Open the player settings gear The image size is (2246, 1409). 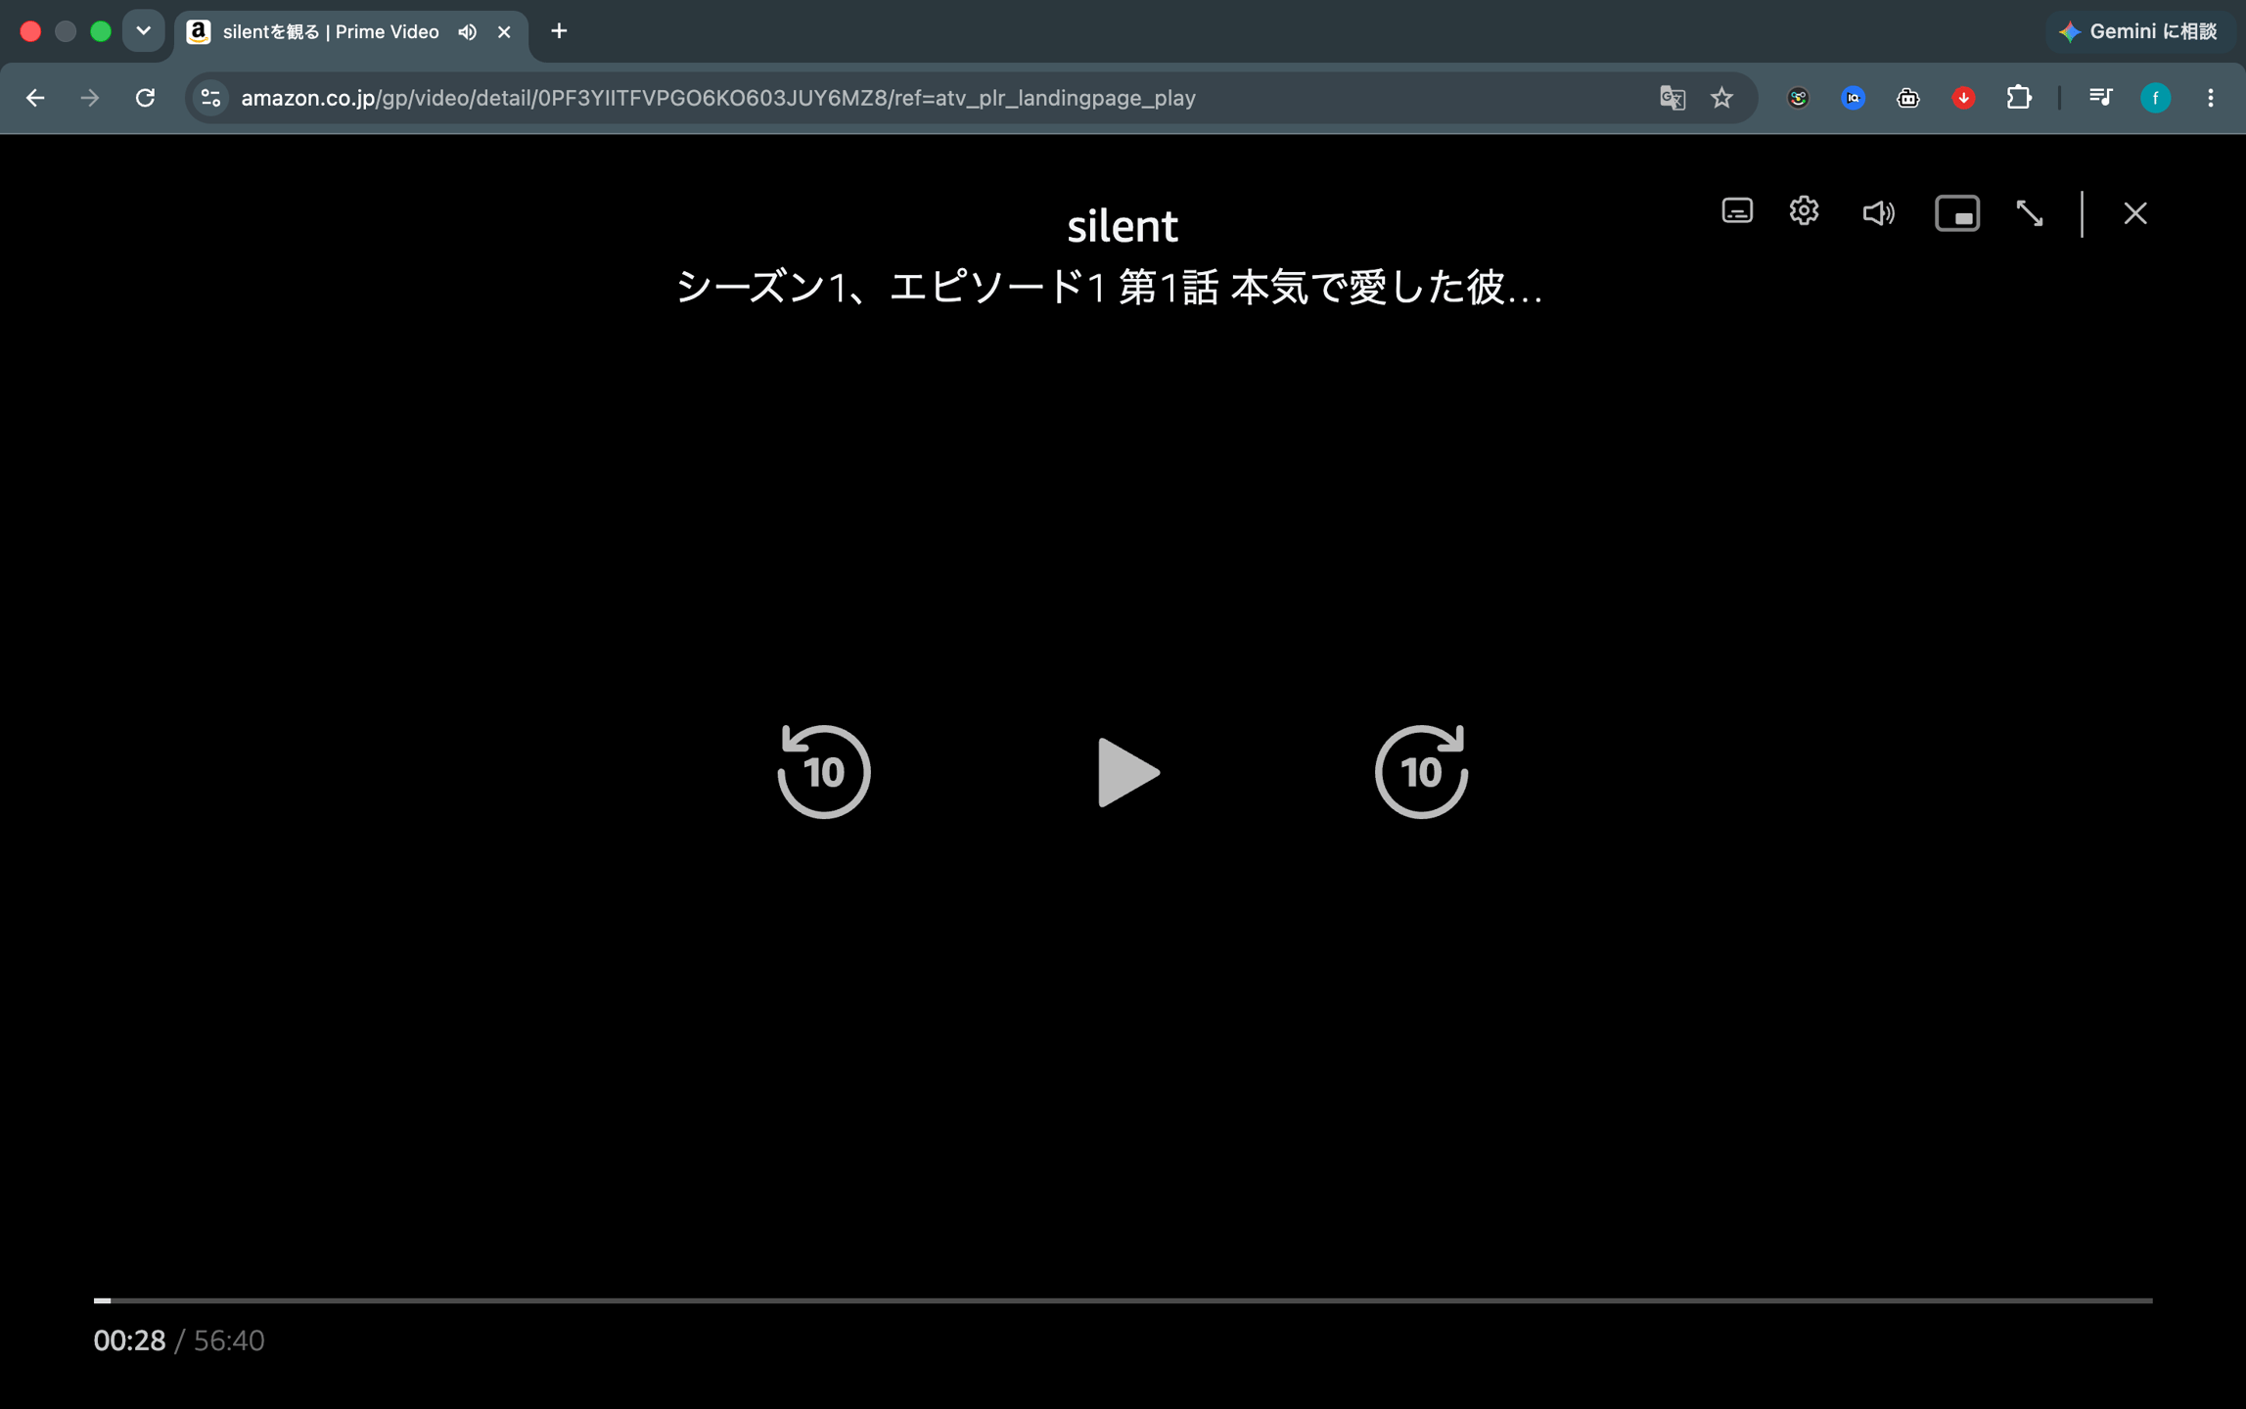(x=1804, y=211)
